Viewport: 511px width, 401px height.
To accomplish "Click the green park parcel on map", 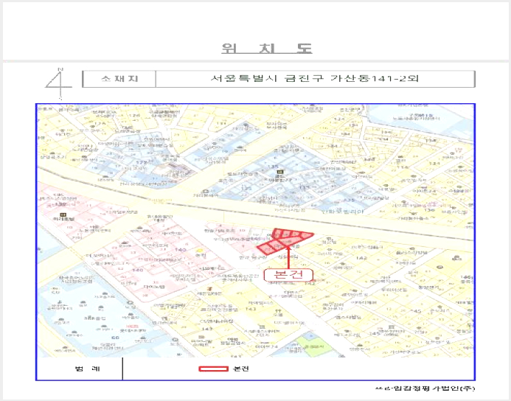I will (x=314, y=346).
